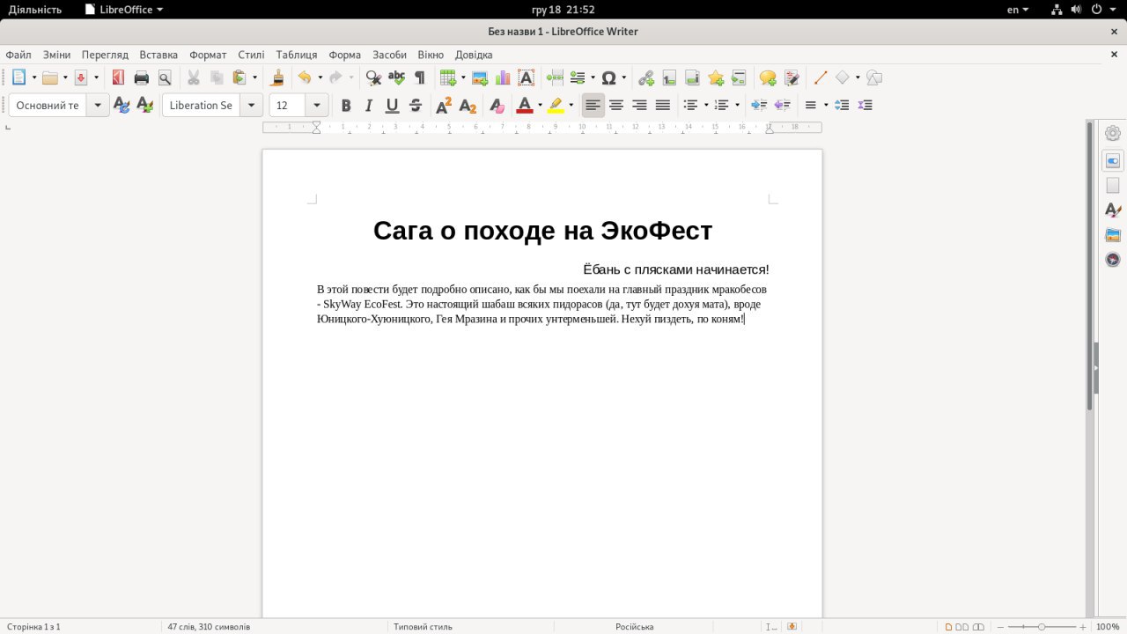Export document directly as PDF

118,77
